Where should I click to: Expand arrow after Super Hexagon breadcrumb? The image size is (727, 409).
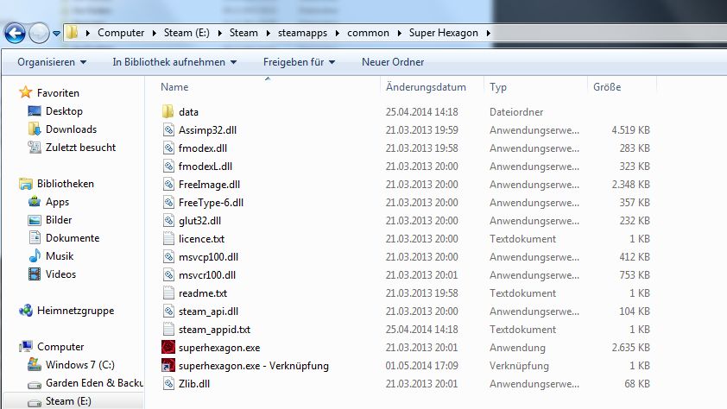tap(488, 33)
